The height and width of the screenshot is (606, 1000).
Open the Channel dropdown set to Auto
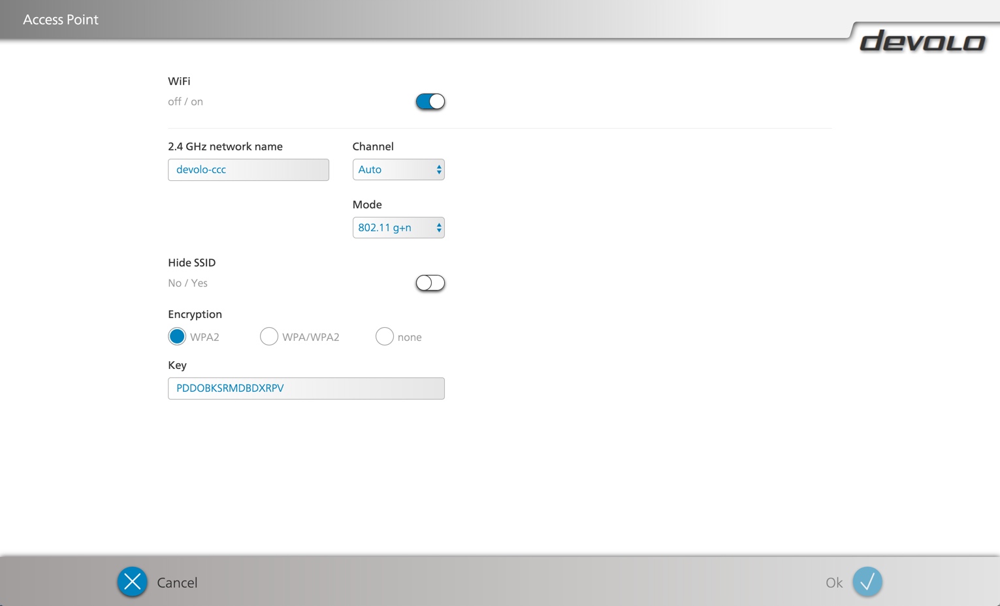pos(398,170)
